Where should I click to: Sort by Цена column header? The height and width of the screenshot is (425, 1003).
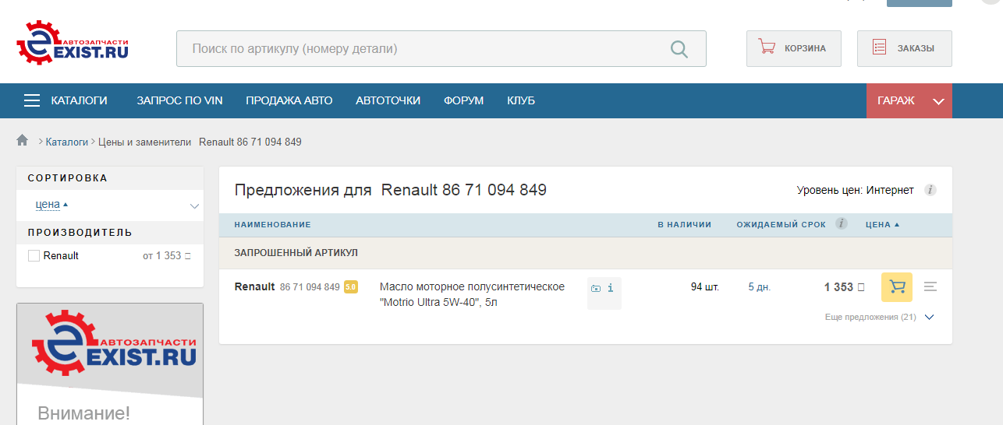point(882,225)
